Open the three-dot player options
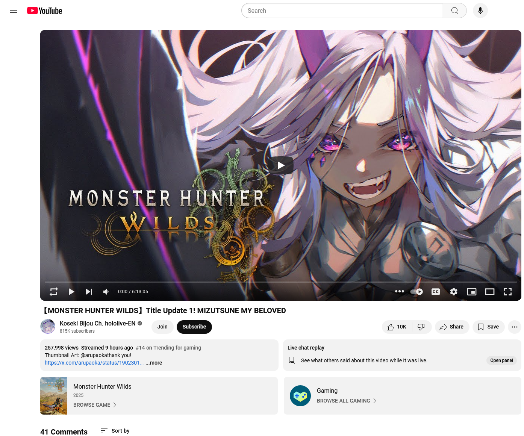The height and width of the screenshot is (436, 524). pos(400,291)
